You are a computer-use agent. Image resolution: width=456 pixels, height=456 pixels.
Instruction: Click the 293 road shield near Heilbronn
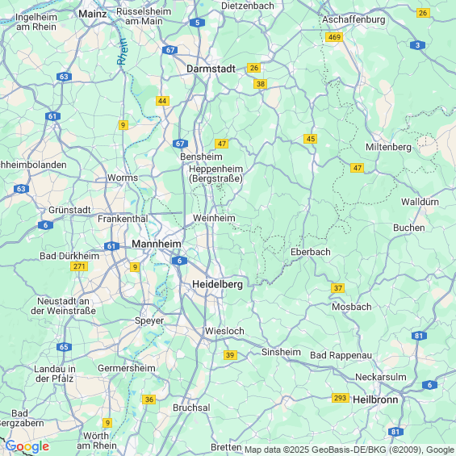(341, 398)
